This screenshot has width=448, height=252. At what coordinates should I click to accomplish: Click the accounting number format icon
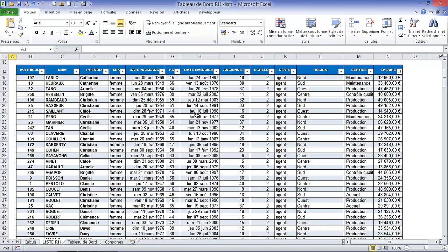tap(223, 33)
